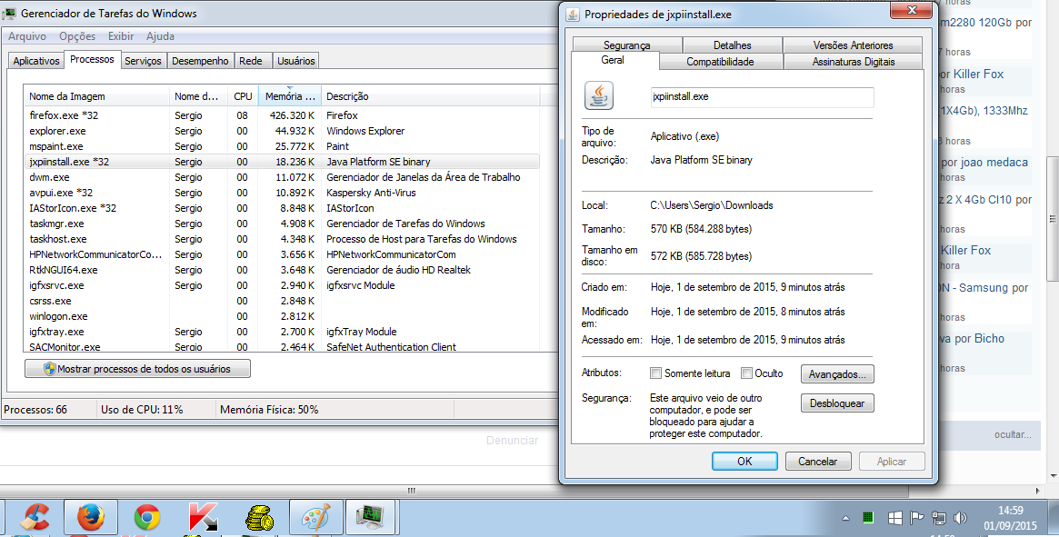Open the volume speaker tray icon

pyautogui.click(x=960, y=518)
